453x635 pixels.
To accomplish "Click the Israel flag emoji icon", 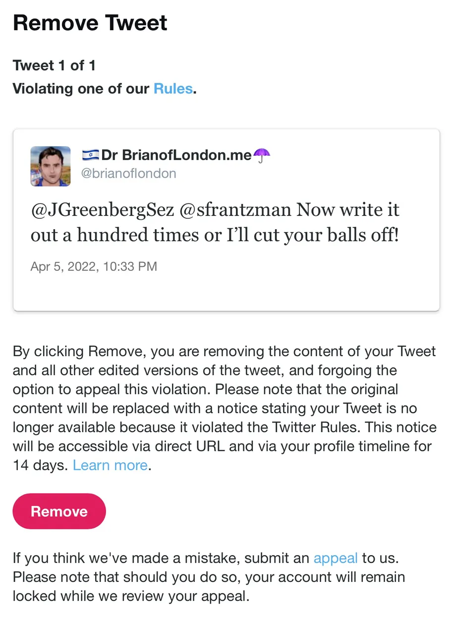I will coord(90,155).
